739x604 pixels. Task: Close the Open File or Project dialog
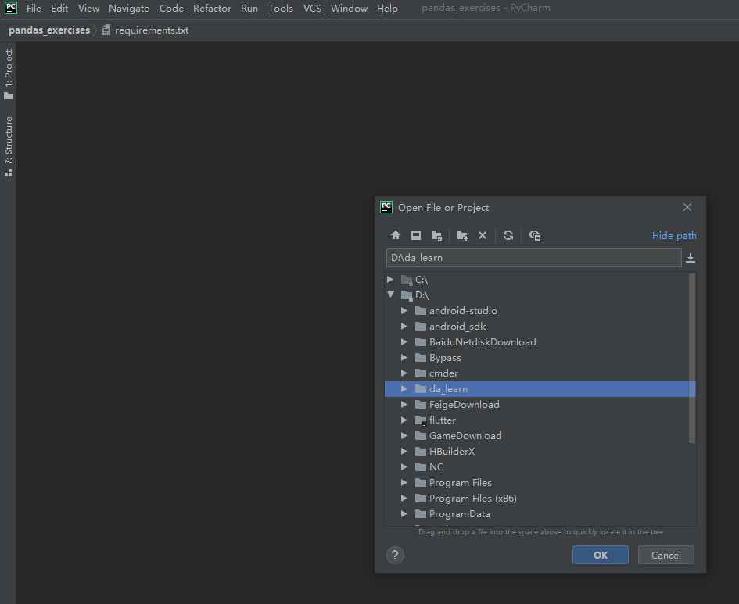pos(687,207)
